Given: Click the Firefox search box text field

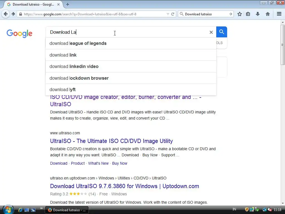Looking at the screenshot, I should (206, 14).
